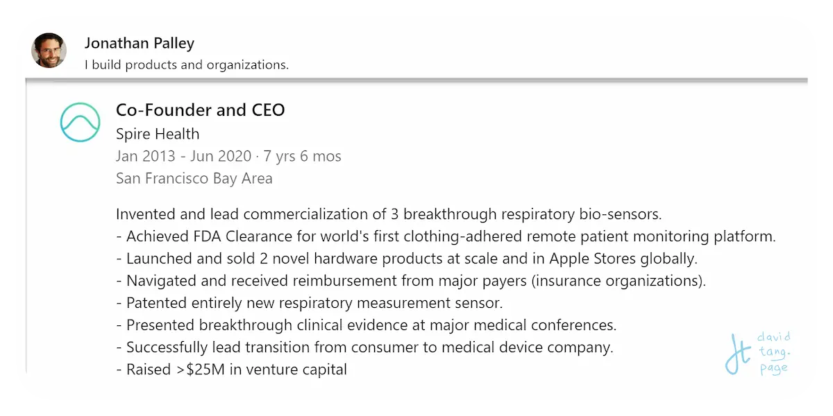Click the clinical evidence at conferences bullet
This screenshot has height=416, width=833.
pos(367,325)
